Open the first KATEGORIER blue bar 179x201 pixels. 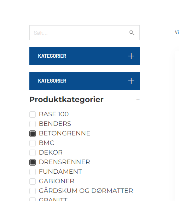point(85,56)
